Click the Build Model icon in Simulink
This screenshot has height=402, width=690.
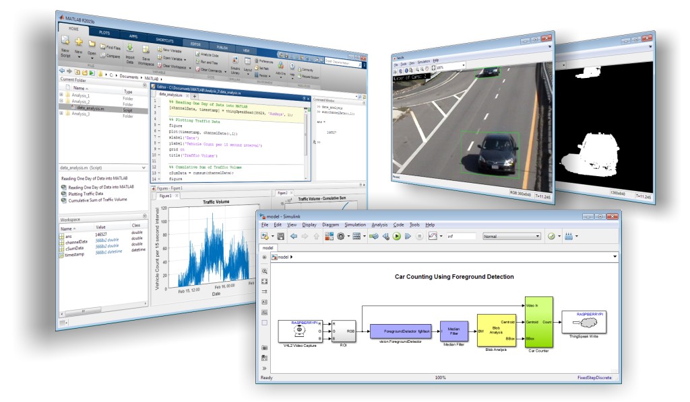569,236
